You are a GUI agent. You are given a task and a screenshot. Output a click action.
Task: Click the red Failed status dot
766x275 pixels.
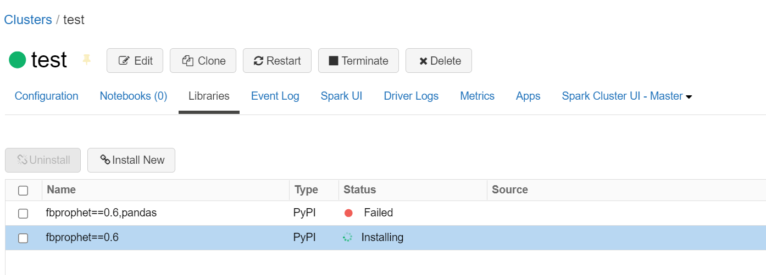(x=348, y=213)
